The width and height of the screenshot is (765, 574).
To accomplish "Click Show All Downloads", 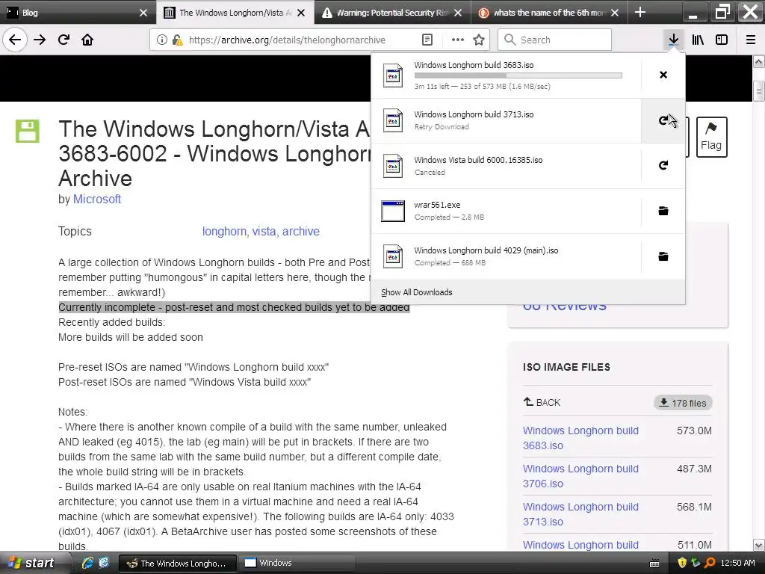I will pos(416,292).
